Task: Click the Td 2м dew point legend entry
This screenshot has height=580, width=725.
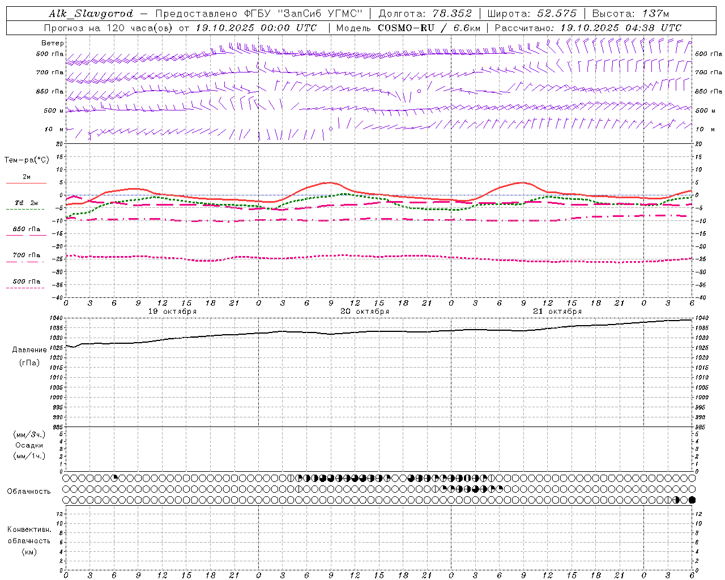Action: tap(27, 203)
